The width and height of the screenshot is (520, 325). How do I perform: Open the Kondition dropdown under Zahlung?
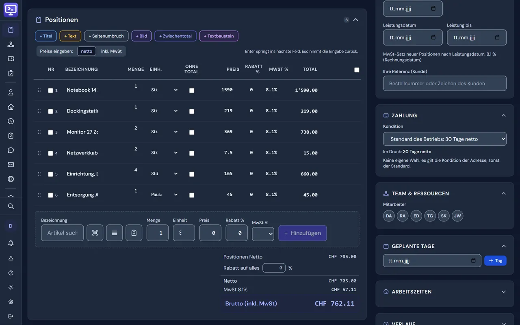click(445, 139)
